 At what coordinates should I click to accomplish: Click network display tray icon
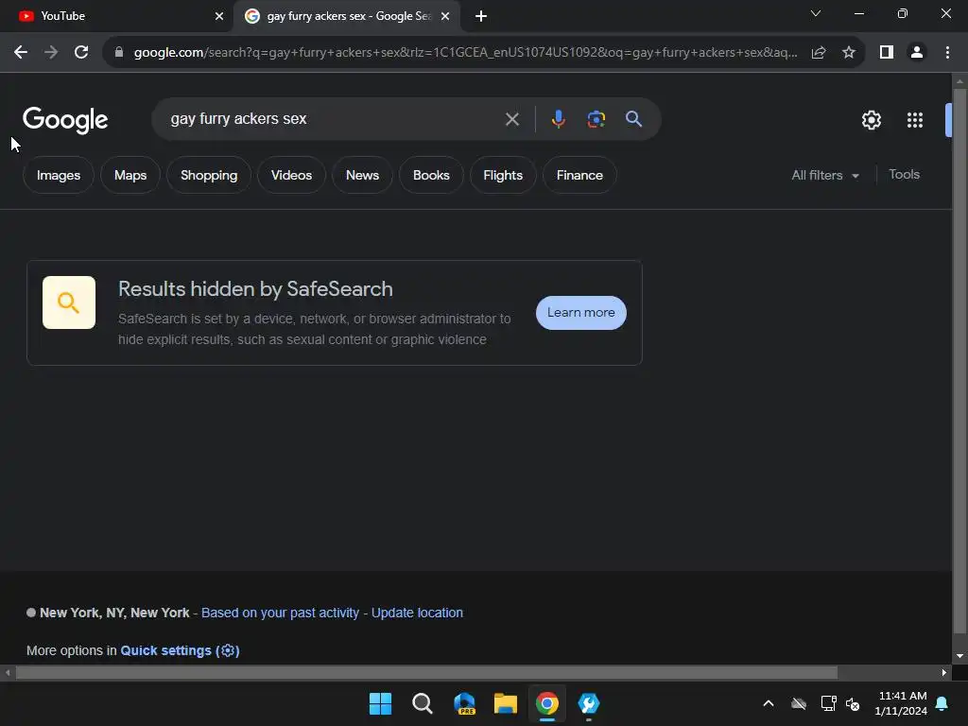click(x=828, y=703)
